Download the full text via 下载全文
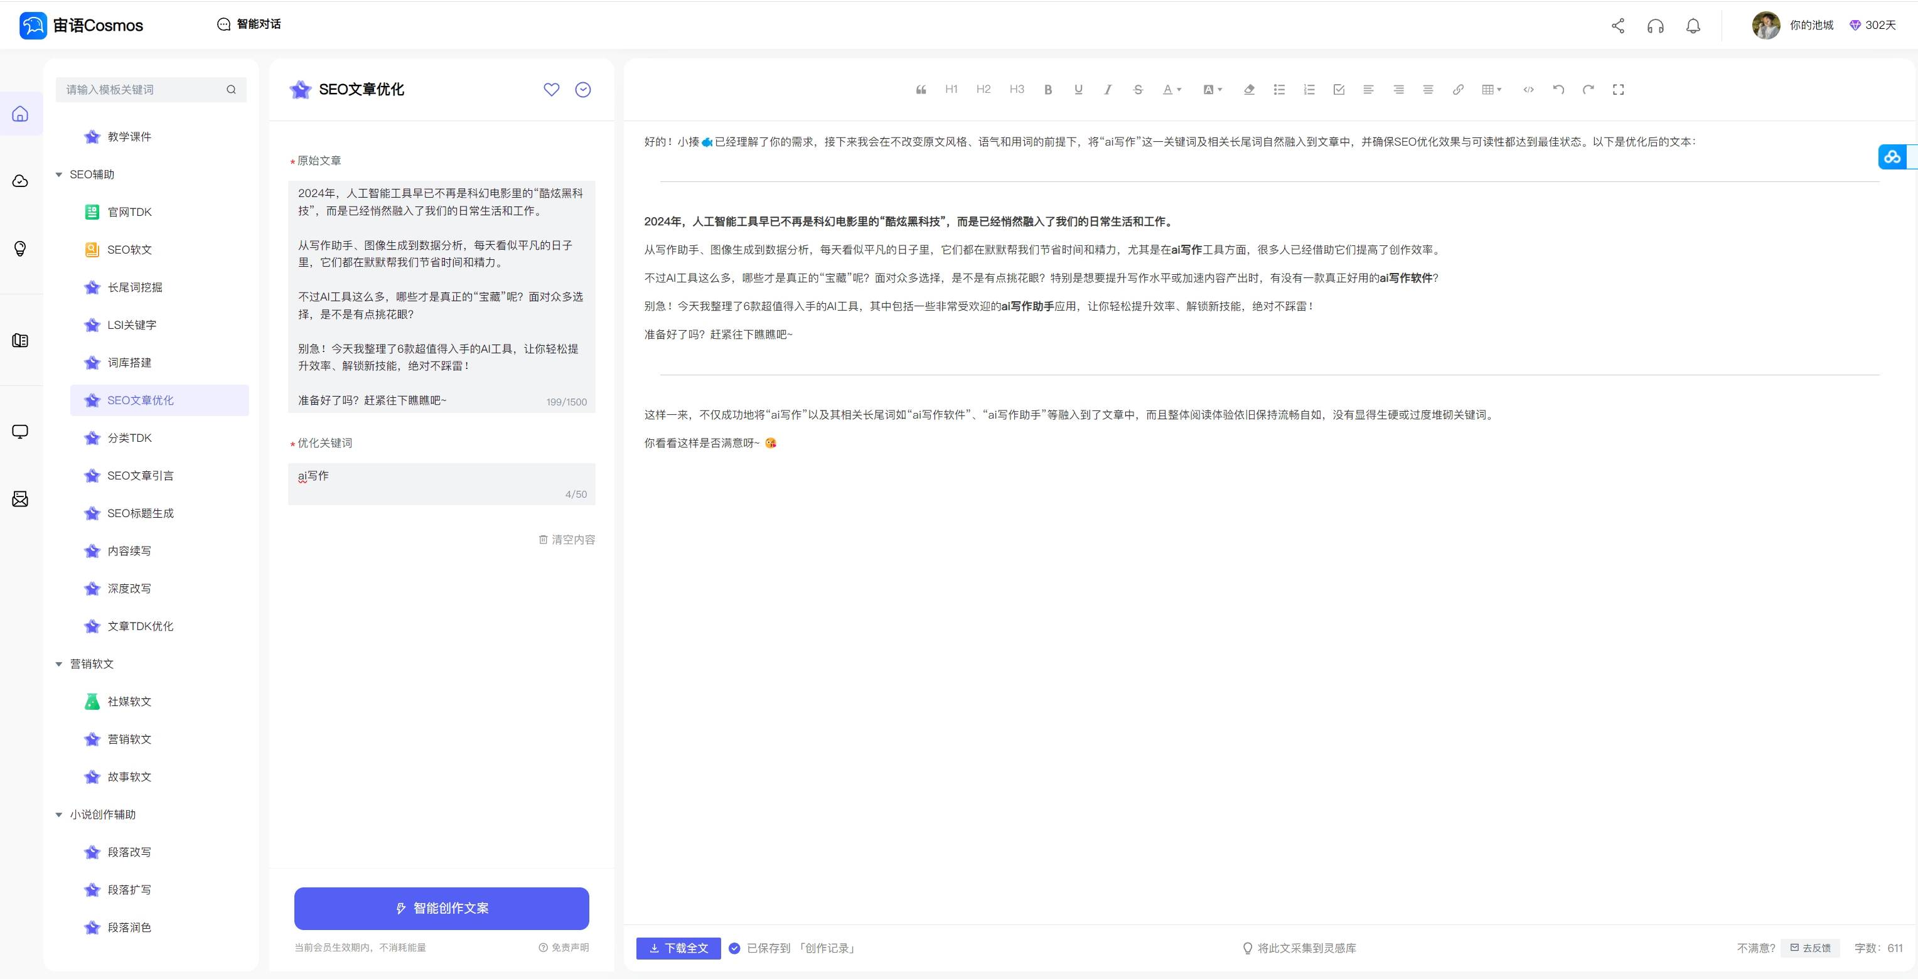This screenshot has height=979, width=1918. [678, 948]
